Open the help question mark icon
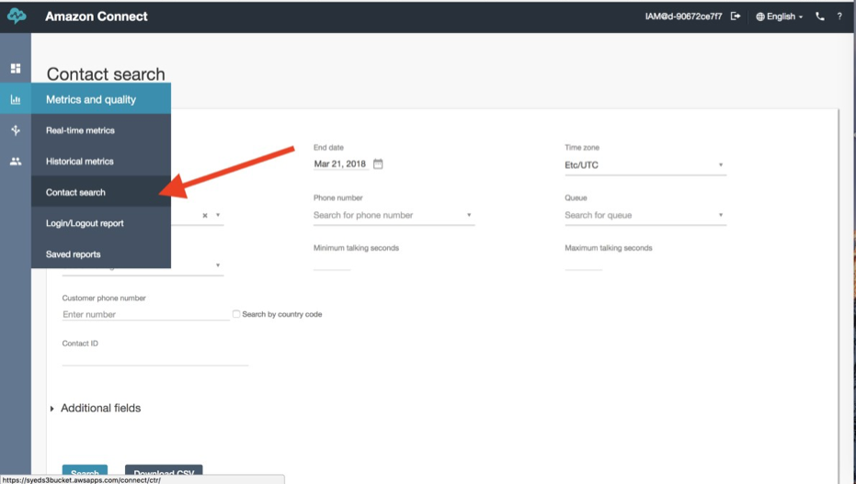The height and width of the screenshot is (484, 856). point(839,17)
